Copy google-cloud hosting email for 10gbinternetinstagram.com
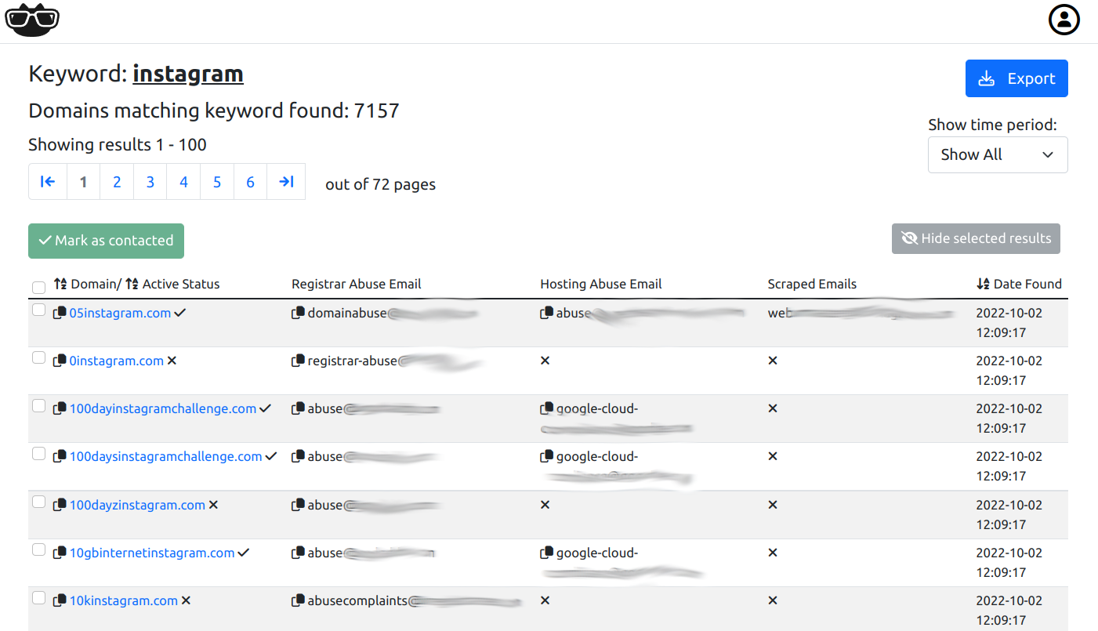 point(547,553)
